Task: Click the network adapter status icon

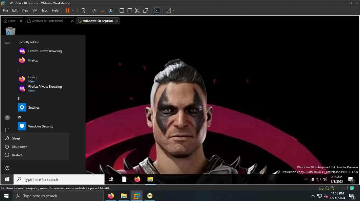Action: [332, 188]
